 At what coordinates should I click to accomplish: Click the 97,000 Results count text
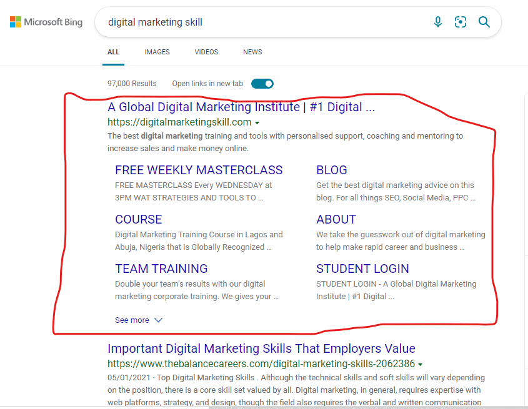point(132,84)
